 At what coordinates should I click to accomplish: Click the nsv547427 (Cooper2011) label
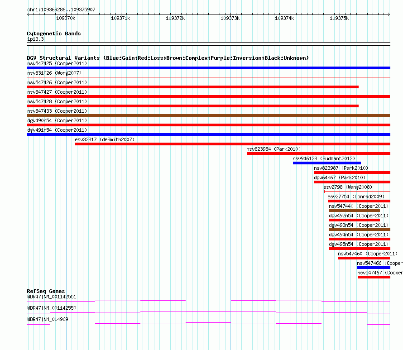pyautogui.click(x=57, y=92)
